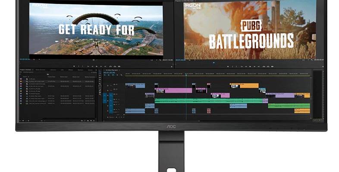
Task: Click New Bin icon in Project panel
Action: click(x=88, y=121)
